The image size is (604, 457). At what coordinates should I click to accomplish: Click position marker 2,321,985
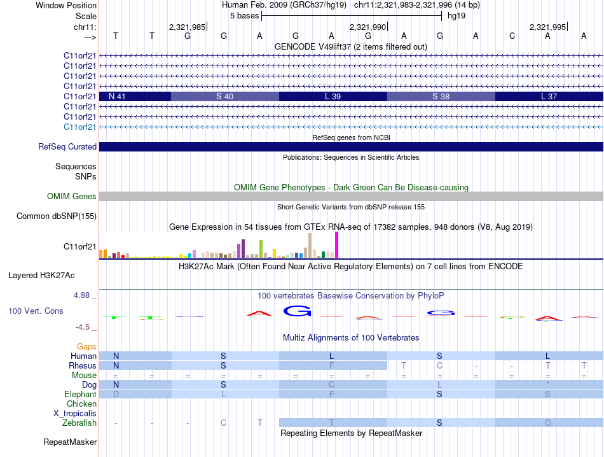click(x=187, y=27)
